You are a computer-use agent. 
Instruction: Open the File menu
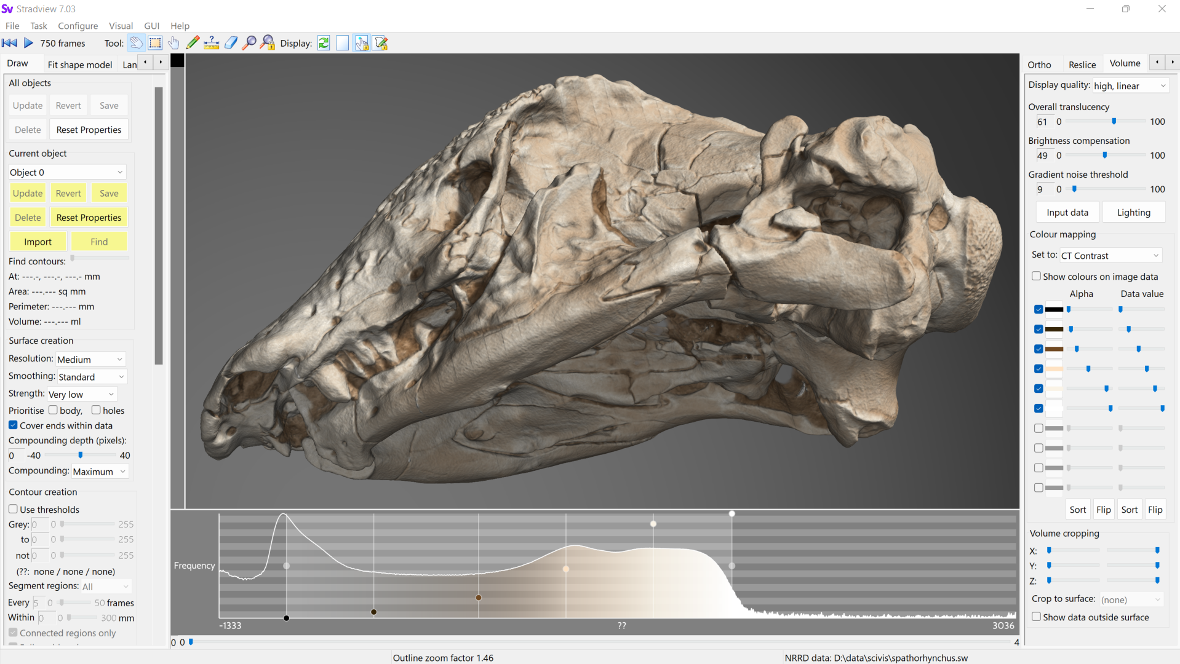12,26
